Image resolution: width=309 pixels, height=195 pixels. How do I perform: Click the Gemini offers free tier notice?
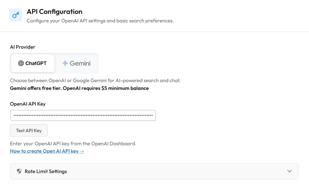click(x=79, y=88)
